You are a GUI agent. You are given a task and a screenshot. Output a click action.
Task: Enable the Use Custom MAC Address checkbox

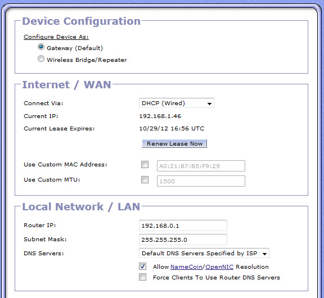pos(145,165)
